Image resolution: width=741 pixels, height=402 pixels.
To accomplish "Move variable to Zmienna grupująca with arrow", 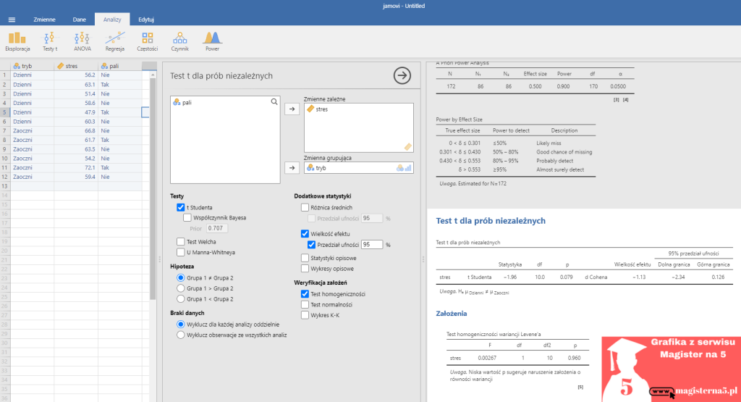I will [x=292, y=168].
